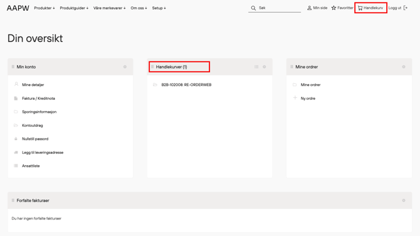Click the Din oversikt heading
The width and height of the screenshot is (420, 236).
pyautogui.click(x=35, y=38)
